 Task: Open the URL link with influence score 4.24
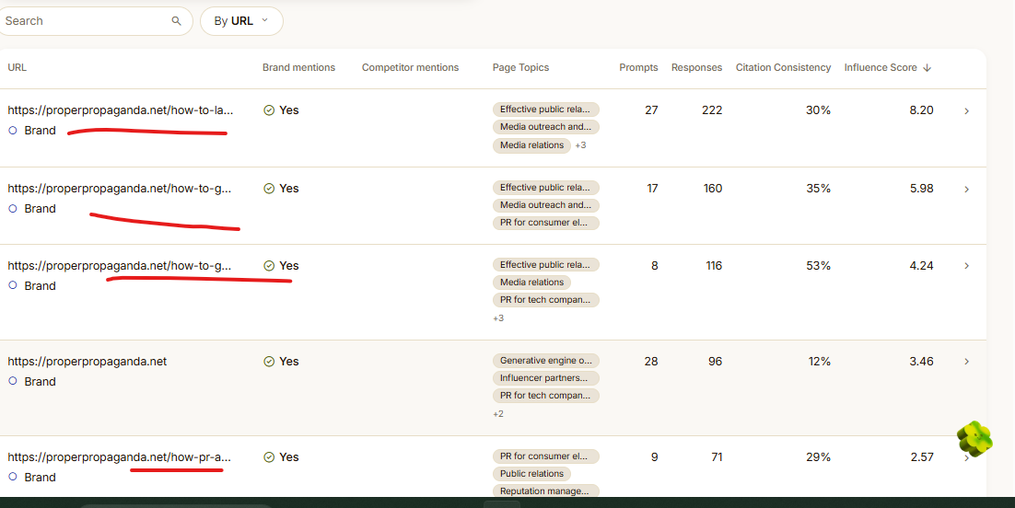[x=119, y=265]
